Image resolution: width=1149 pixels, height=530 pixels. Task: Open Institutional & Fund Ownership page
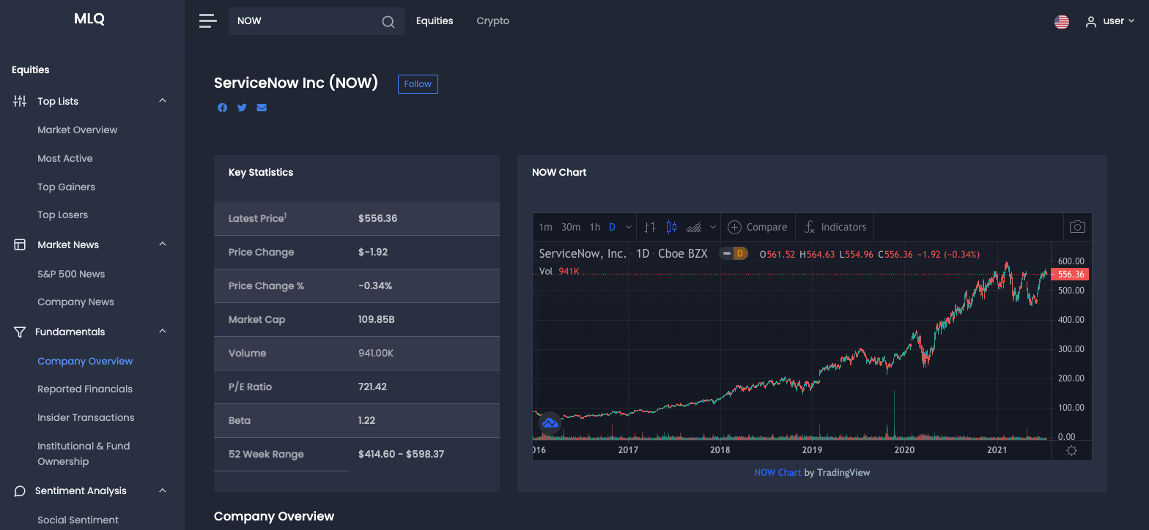pyautogui.click(x=84, y=454)
